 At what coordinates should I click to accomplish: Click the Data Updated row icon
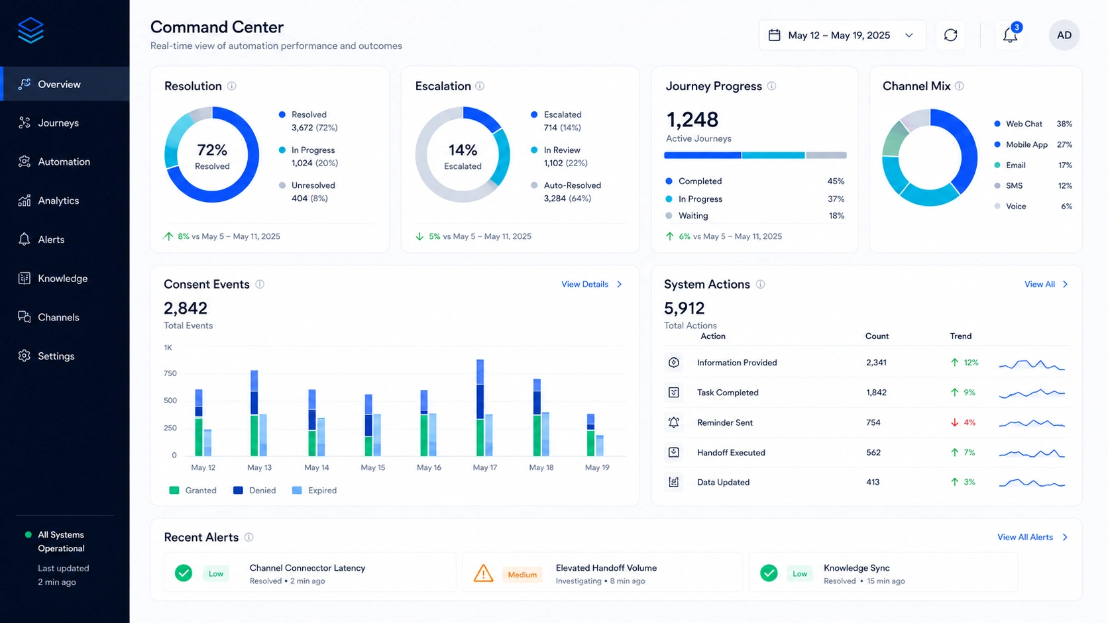click(674, 482)
